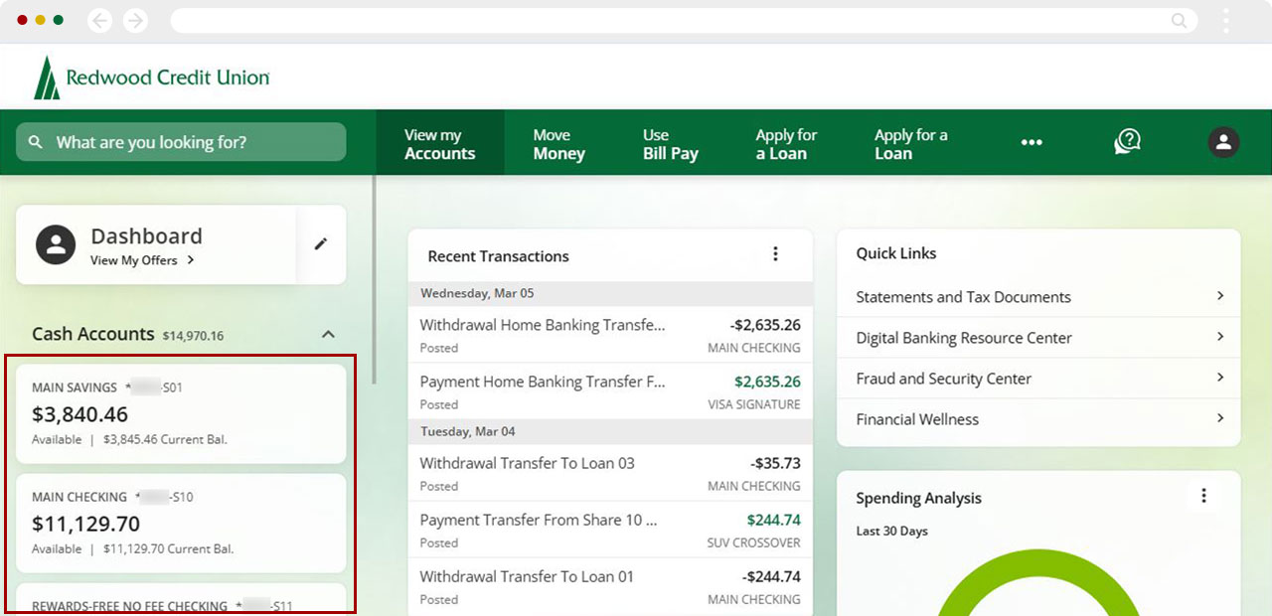The width and height of the screenshot is (1272, 616).
Task: Expand the View My Offers chevron
Action: (191, 260)
